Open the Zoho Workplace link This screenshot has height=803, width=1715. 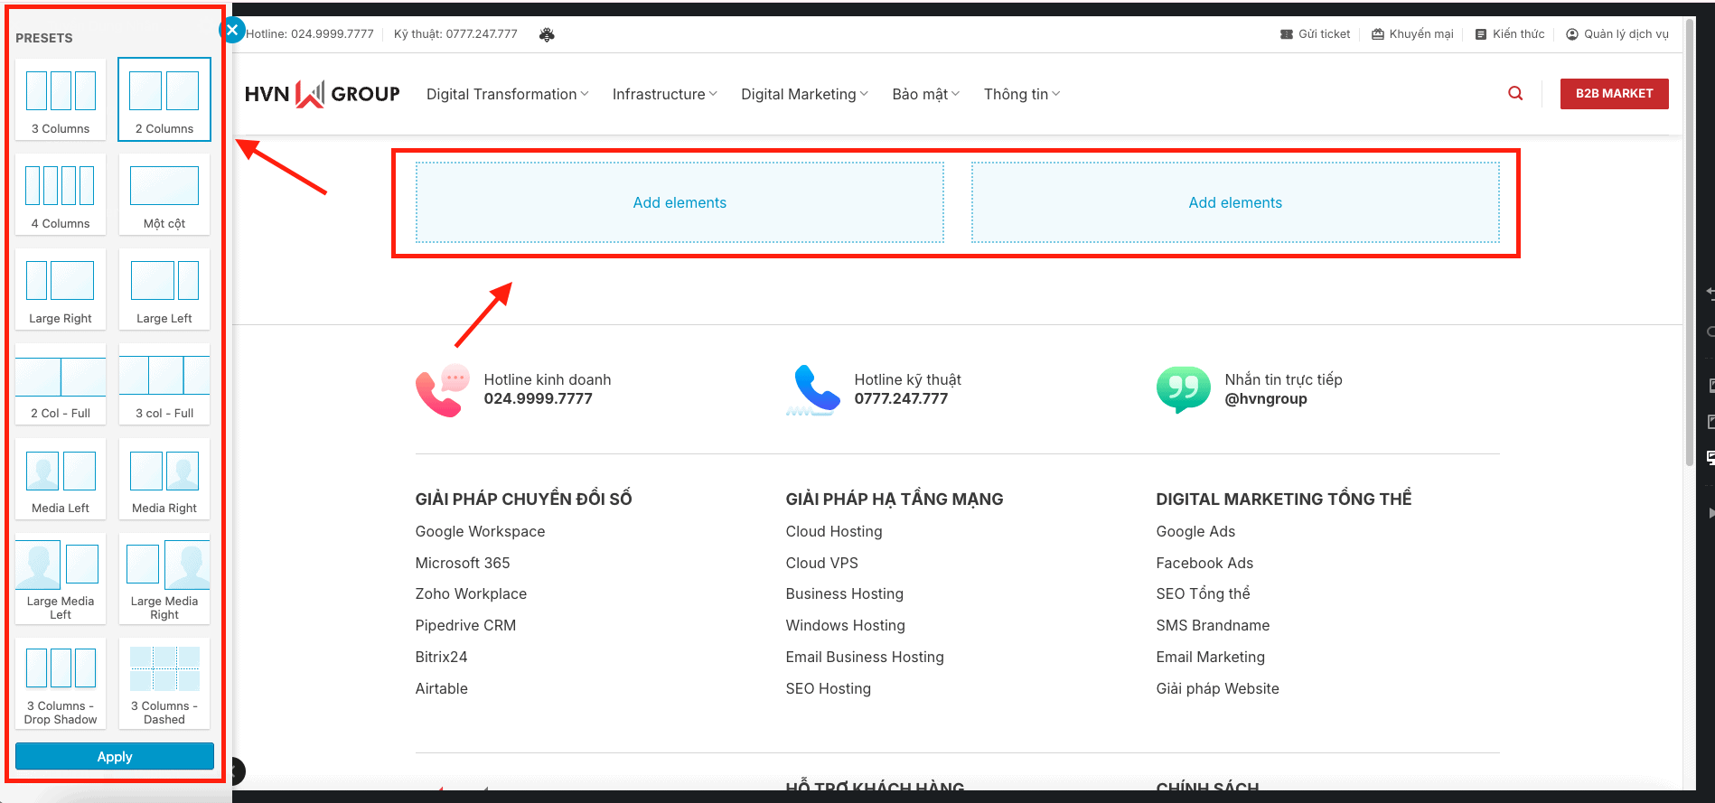point(471,593)
